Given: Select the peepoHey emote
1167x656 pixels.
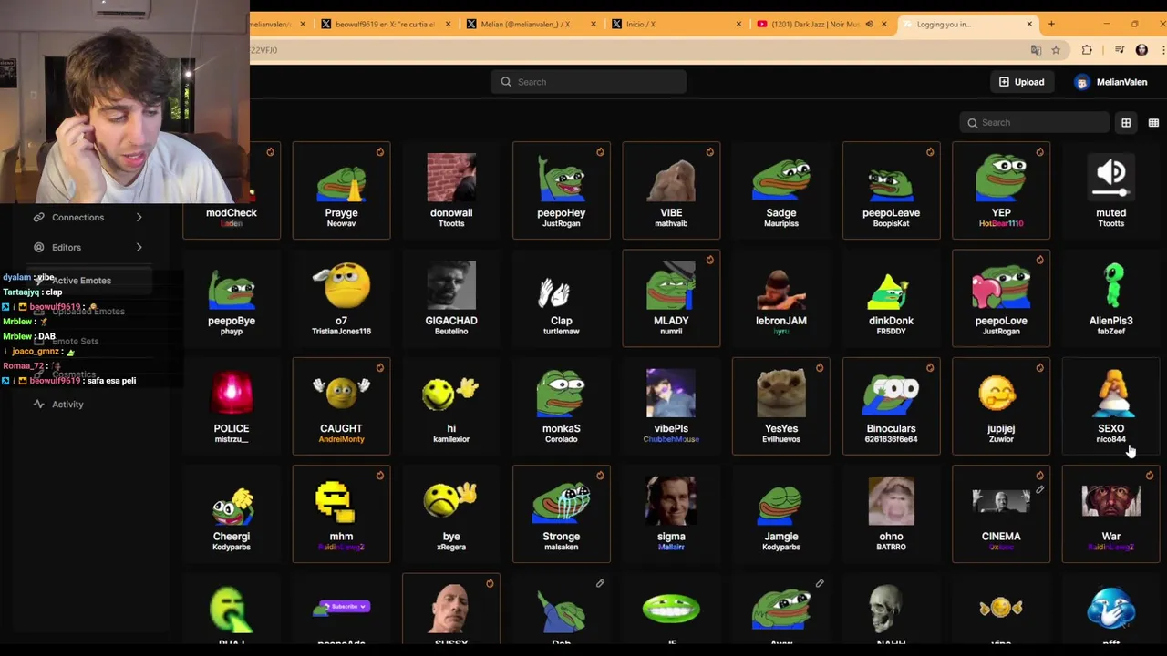Looking at the screenshot, I should click(561, 190).
